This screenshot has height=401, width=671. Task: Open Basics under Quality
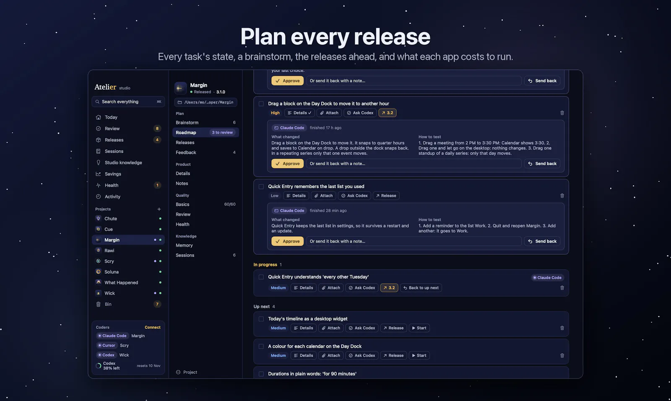coord(205,204)
